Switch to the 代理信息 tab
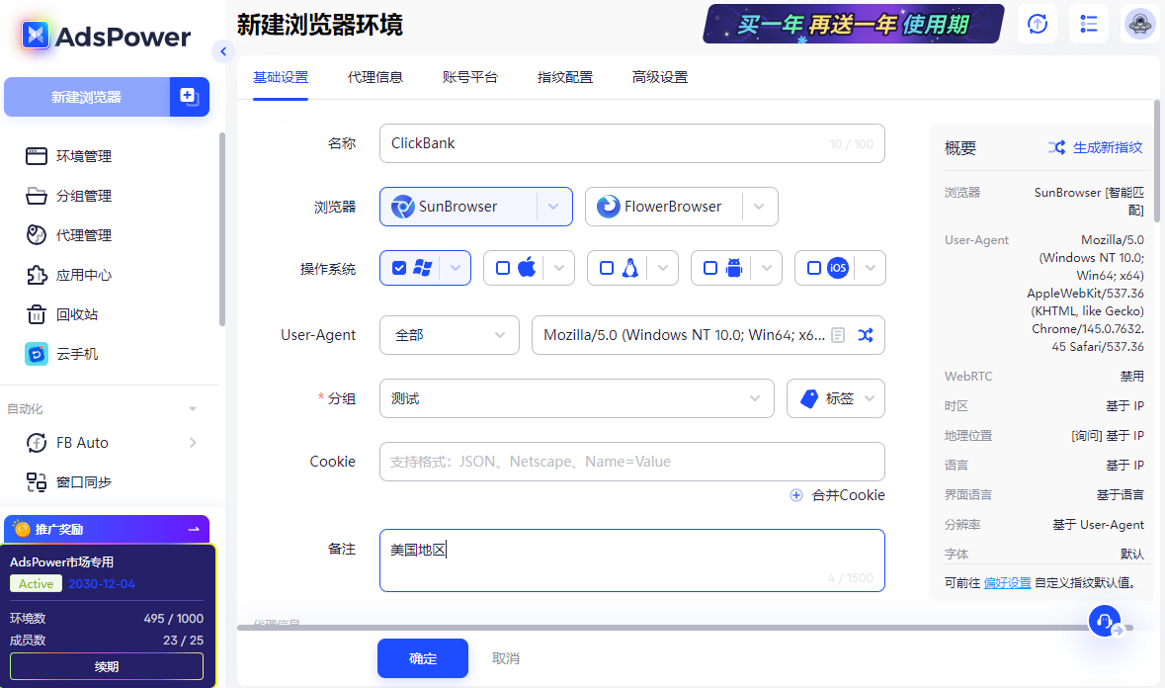This screenshot has height=688, width=1165. pos(376,76)
